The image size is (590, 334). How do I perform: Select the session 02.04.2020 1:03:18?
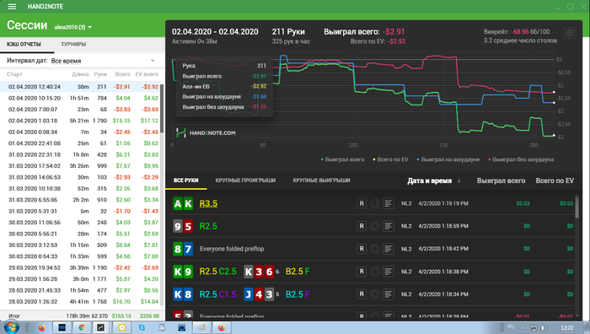coord(80,121)
